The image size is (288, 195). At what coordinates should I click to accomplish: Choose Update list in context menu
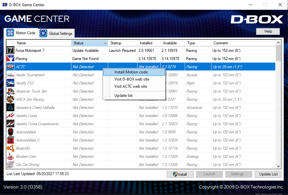click(134, 96)
